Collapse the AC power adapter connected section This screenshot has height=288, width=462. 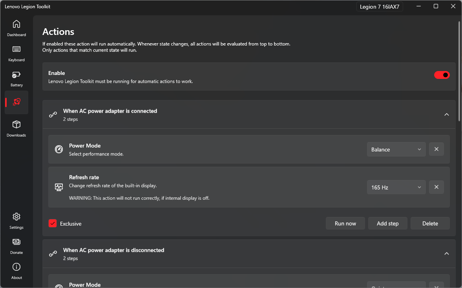tap(447, 115)
